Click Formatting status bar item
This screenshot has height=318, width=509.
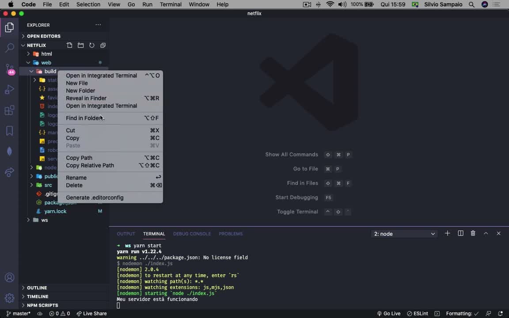(x=462, y=314)
